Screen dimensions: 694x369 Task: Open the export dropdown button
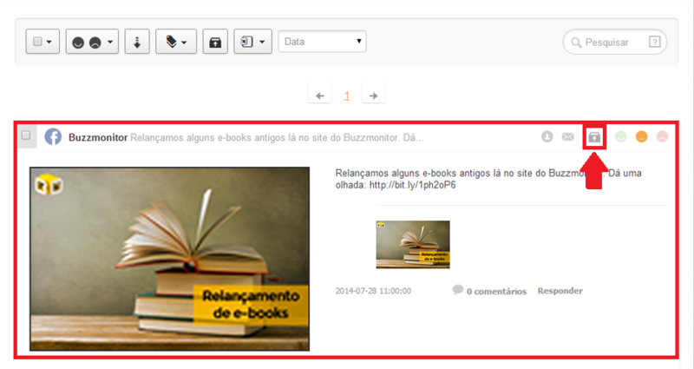tap(253, 42)
